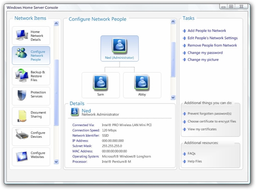Select Abby's user avatar
This screenshot has width=256, height=190.
click(142, 82)
